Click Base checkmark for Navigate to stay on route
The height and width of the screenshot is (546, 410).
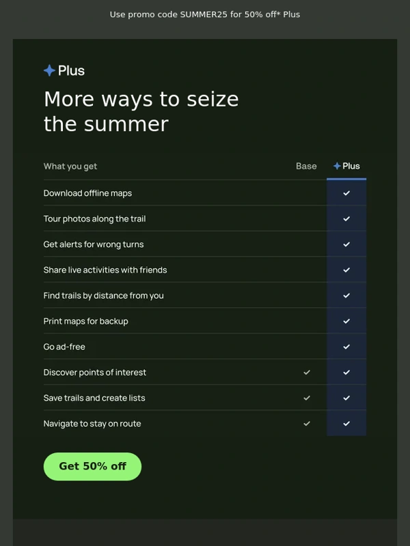pyautogui.click(x=307, y=423)
